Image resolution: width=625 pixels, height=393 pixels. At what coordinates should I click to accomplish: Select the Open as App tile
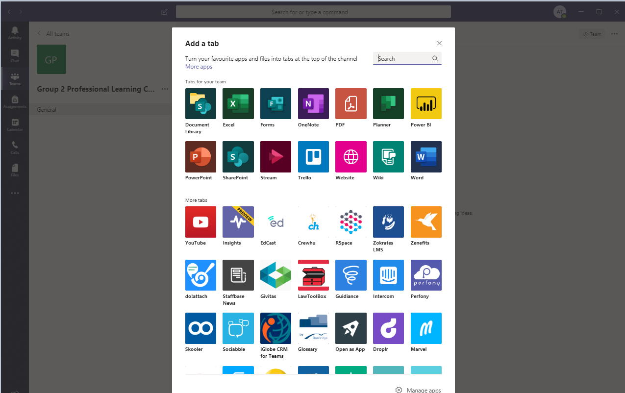351,328
